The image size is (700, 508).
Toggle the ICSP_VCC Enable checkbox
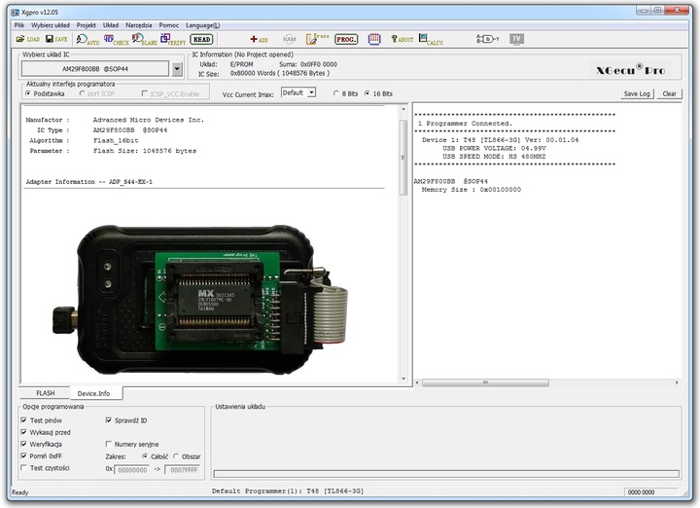click(x=170, y=93)
